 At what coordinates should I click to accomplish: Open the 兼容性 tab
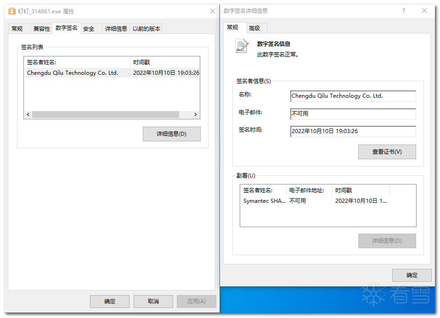click(41, 28)
